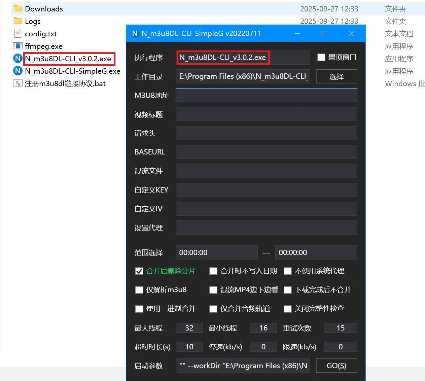Click the M3U8地址 input field
This screenshot has height=381, width=425.
(266, 95)
